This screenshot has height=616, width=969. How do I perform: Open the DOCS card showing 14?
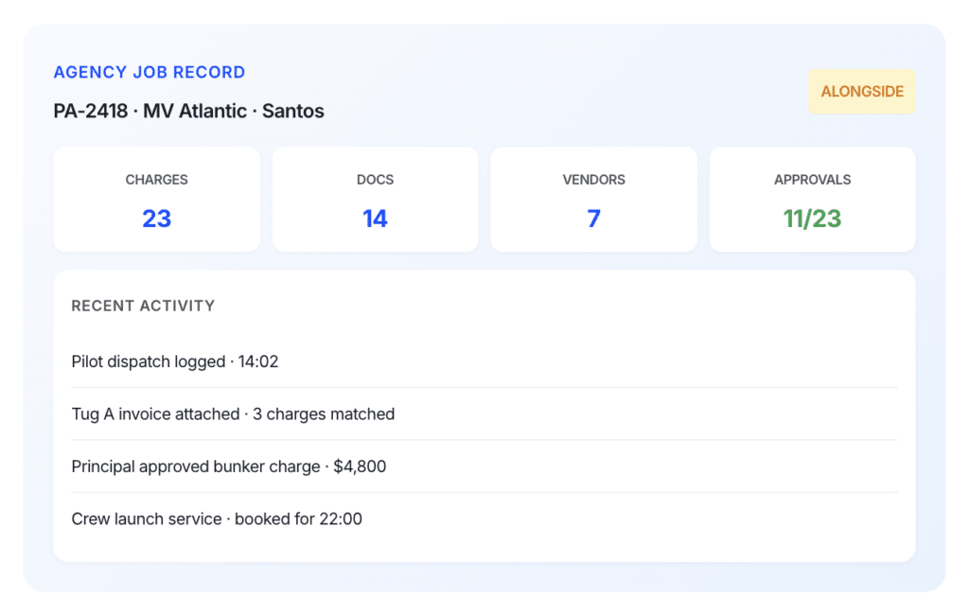375,199
